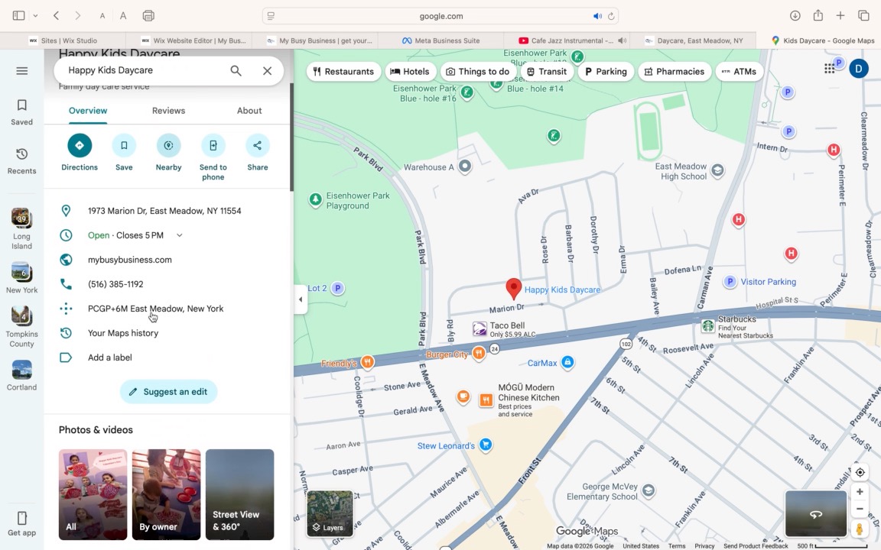881x550 pixels.
Task: Center map on your location
Action: pyautogui.click(x=860, y=472)
